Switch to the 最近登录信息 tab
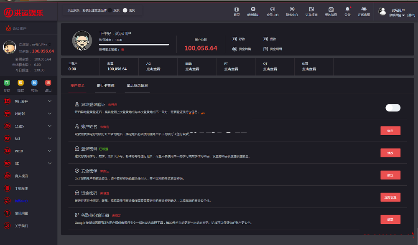Screen dimensions: 418x245 [x=137, y=86]
